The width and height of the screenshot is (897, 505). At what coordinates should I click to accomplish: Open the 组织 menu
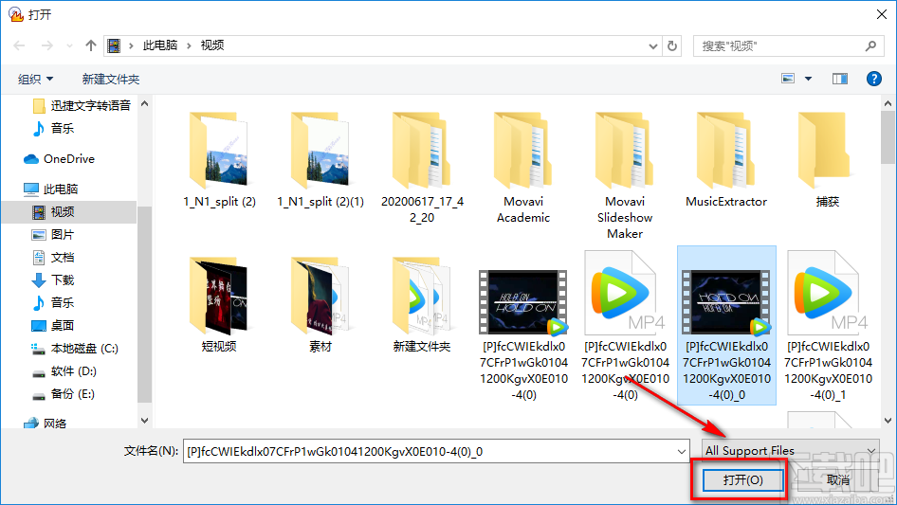pos(35,79)
